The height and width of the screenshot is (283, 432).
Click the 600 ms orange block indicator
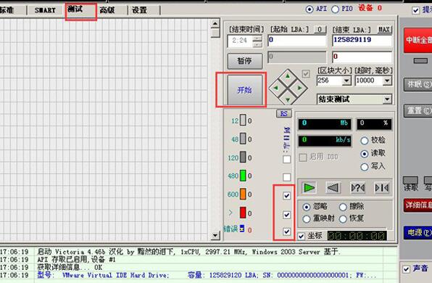243,194
